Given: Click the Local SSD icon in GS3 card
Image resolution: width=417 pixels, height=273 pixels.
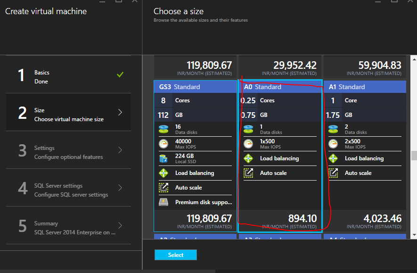Looking at the screenshot, I should [163, 158].
